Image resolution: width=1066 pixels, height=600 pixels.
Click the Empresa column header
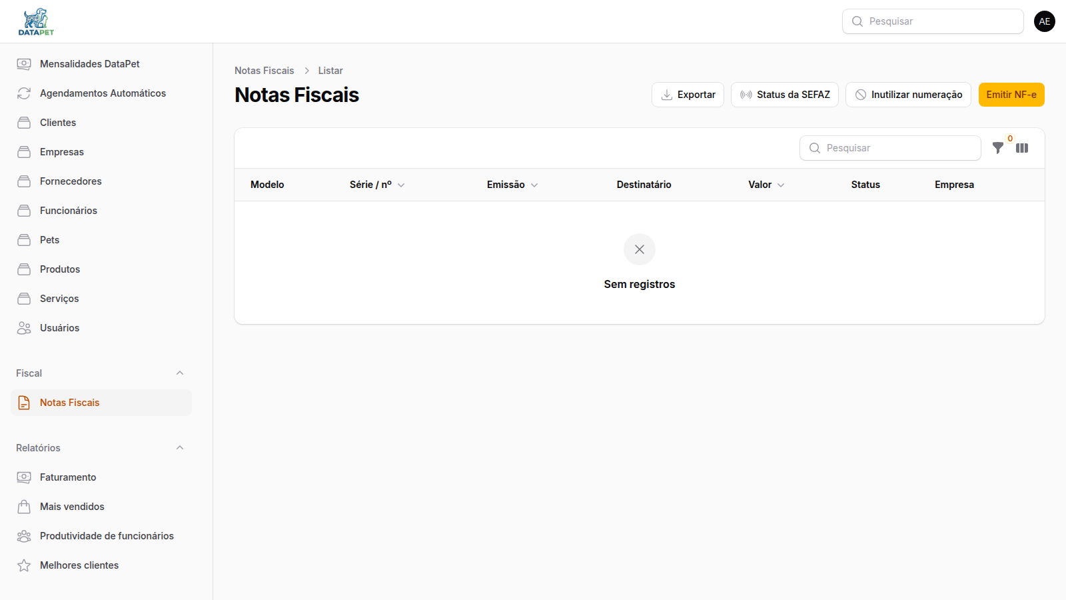(954, 185)
